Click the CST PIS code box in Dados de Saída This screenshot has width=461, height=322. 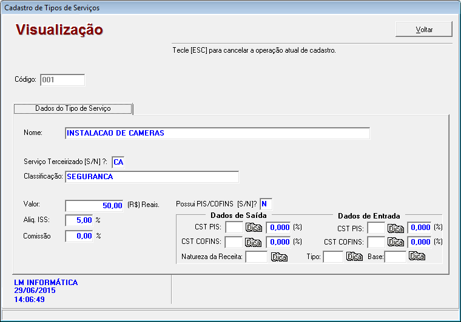pyautogui.click(x=234, y=228)
